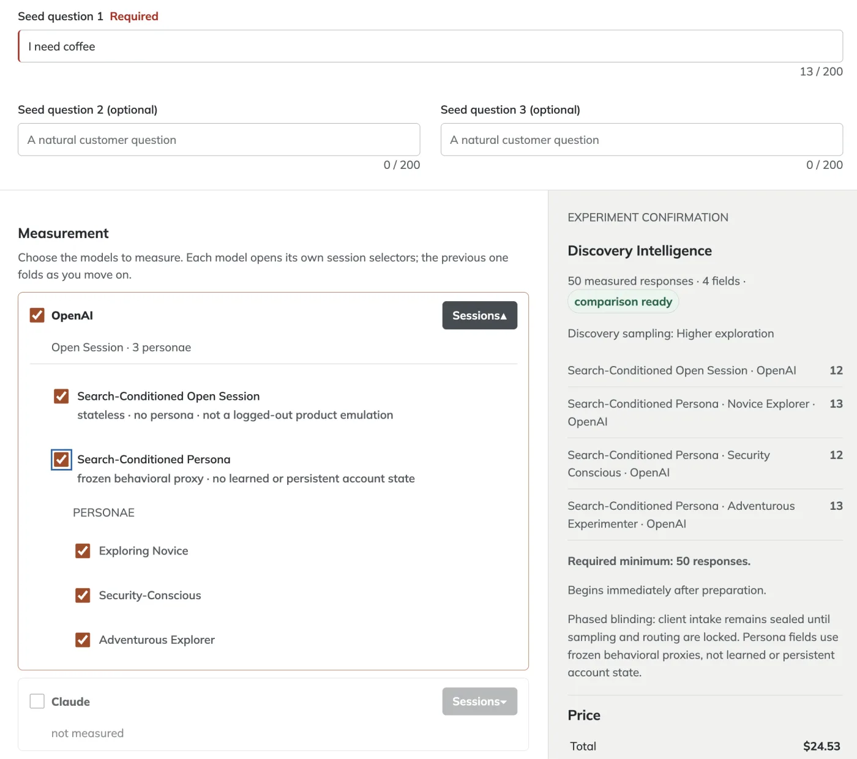
Task: Click the Seed question 1 input field
Action: point(430,46)
